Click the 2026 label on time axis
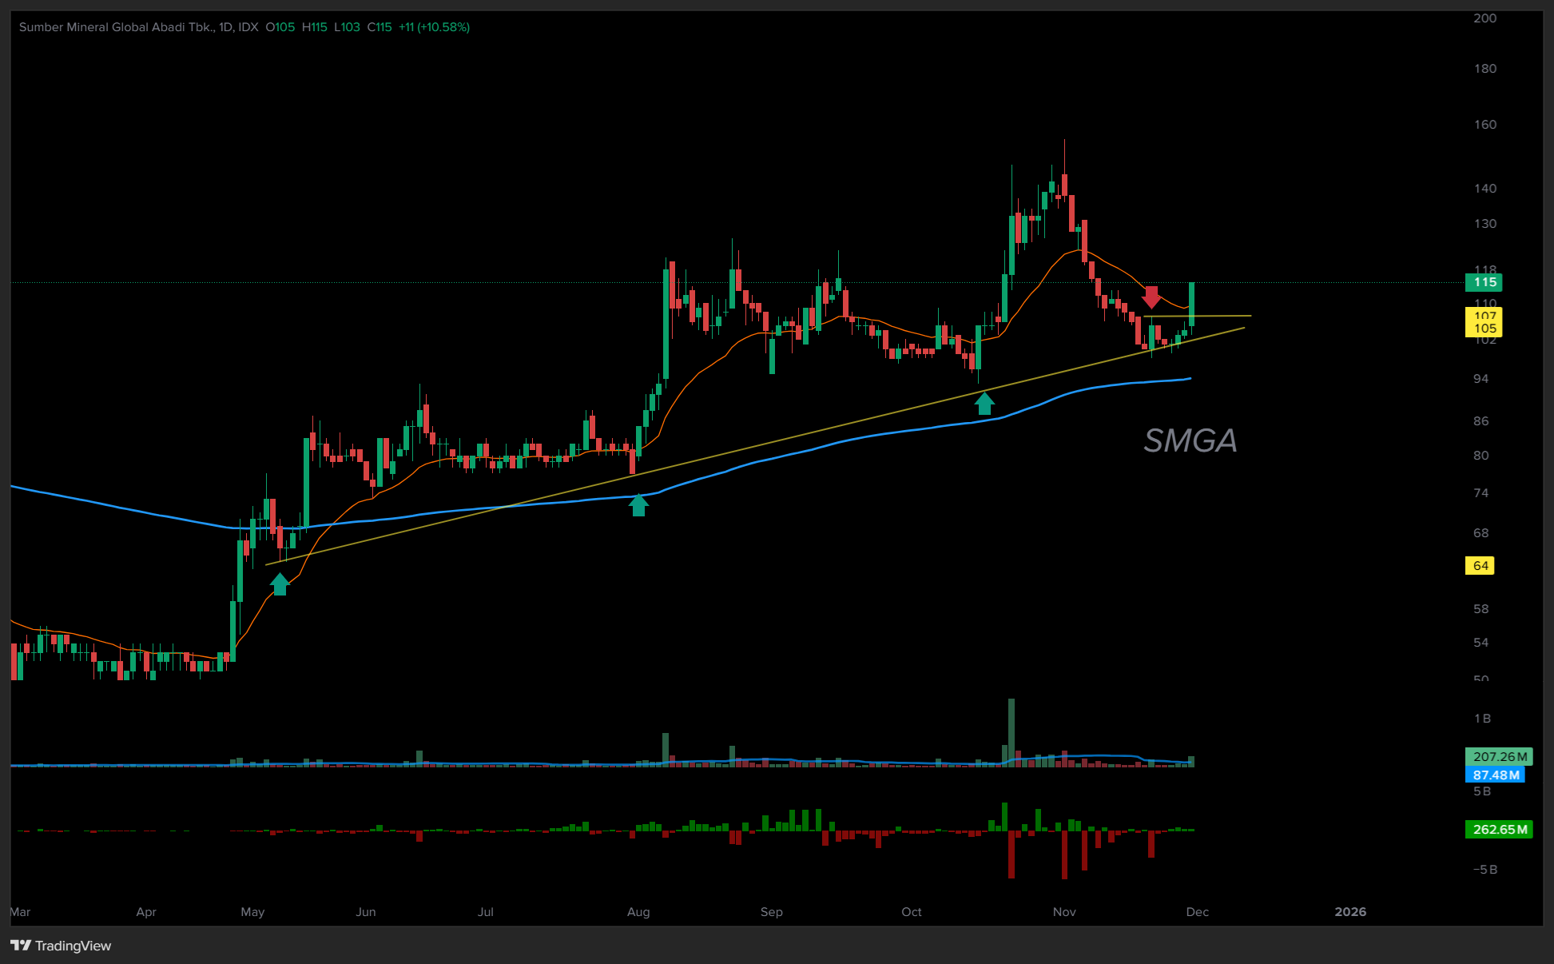Viewport: 1554px width, 964px height. 1350,912
